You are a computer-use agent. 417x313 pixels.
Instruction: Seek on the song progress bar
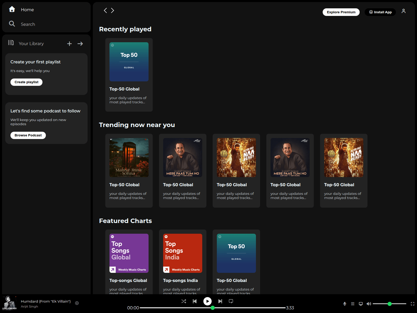point(213,308)
